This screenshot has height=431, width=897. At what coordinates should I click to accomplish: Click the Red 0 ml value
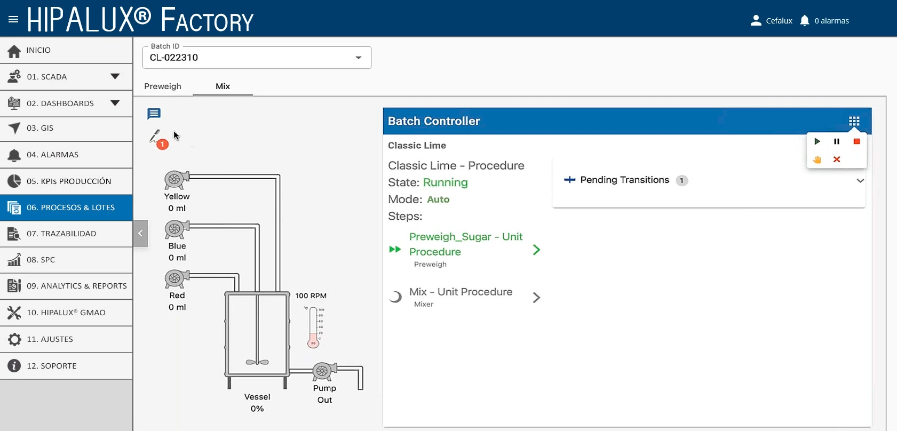[x=177, y=307]
